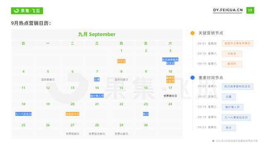
Task: Click the blue 相片情人节 tag under September 14
Action: 97,96
